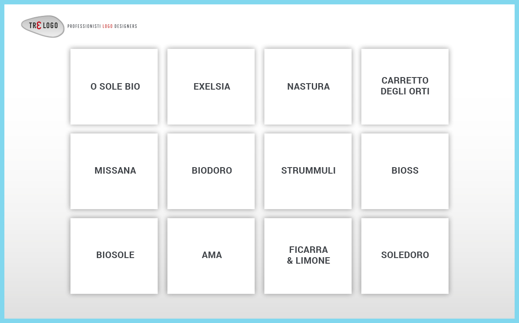Open the SOLEDORO tile
519x323 pixels.
pos(405,255)
